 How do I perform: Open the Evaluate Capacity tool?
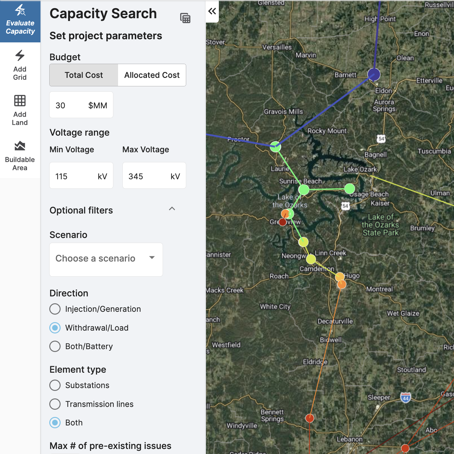(20, 21)
